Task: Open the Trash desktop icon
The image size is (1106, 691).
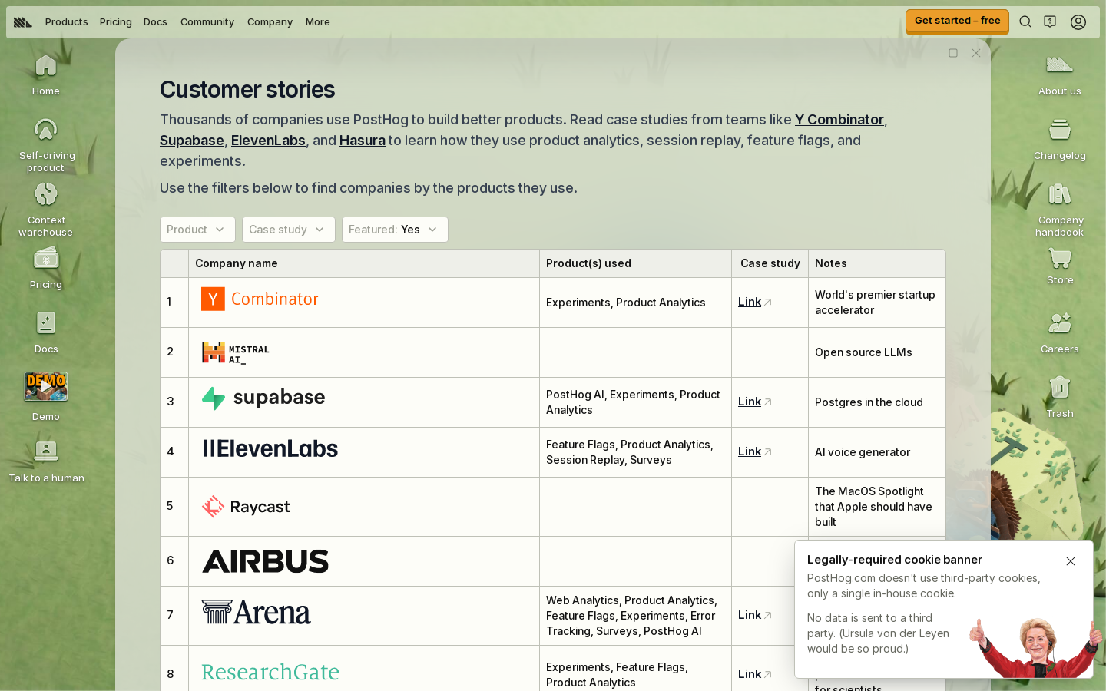Action: point(1060,397)
